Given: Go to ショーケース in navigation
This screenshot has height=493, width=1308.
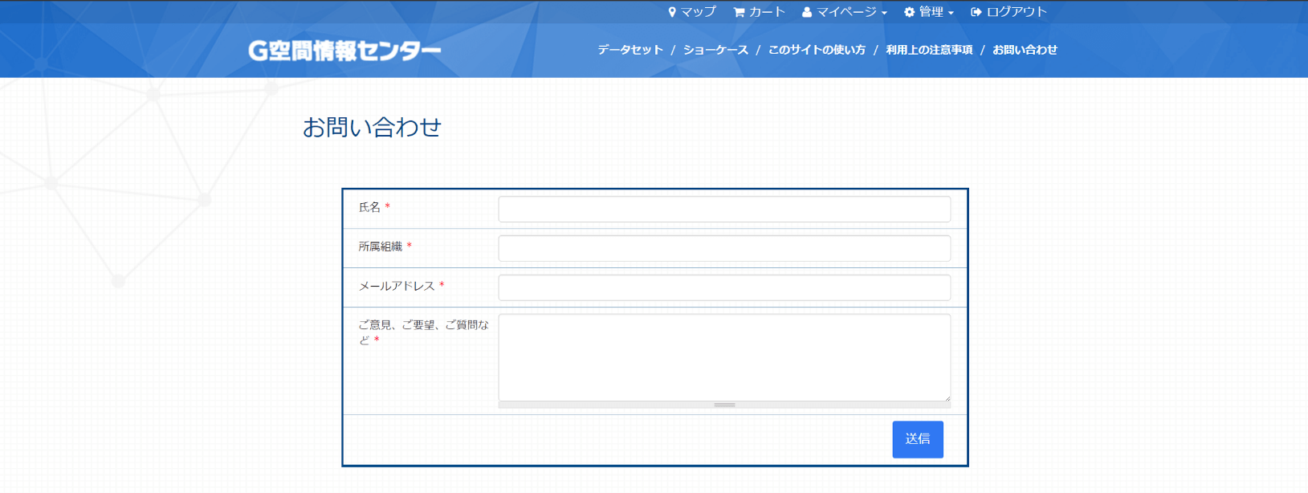Looking at the screenshot, I should [715, 50].
